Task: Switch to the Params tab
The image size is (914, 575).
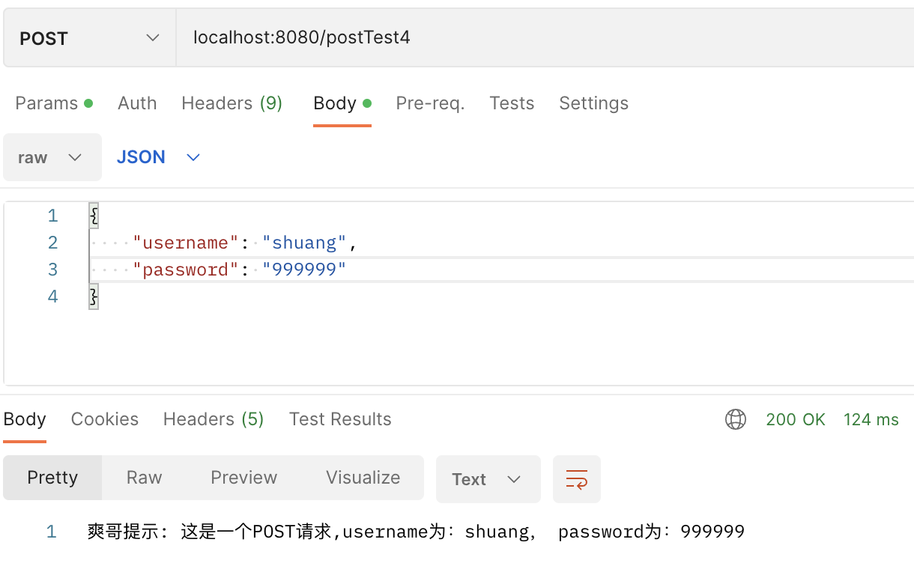Action: [53, 103]
